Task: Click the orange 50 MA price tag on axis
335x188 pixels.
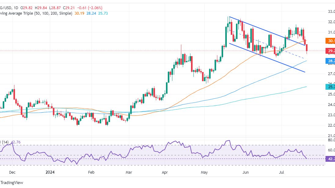Action: point(330,41)
